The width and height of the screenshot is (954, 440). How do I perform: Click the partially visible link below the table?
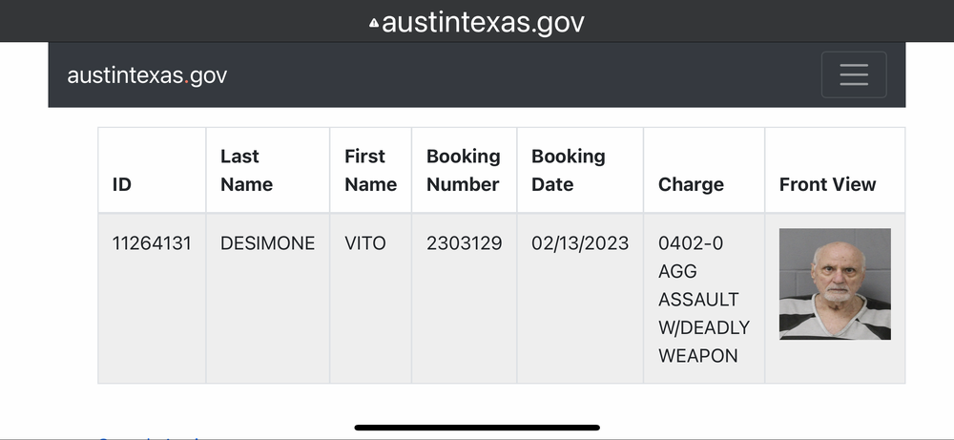click(143, 437)
